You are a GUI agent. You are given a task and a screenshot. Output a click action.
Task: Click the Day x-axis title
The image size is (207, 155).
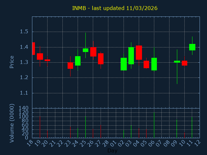tap(112, 150)
